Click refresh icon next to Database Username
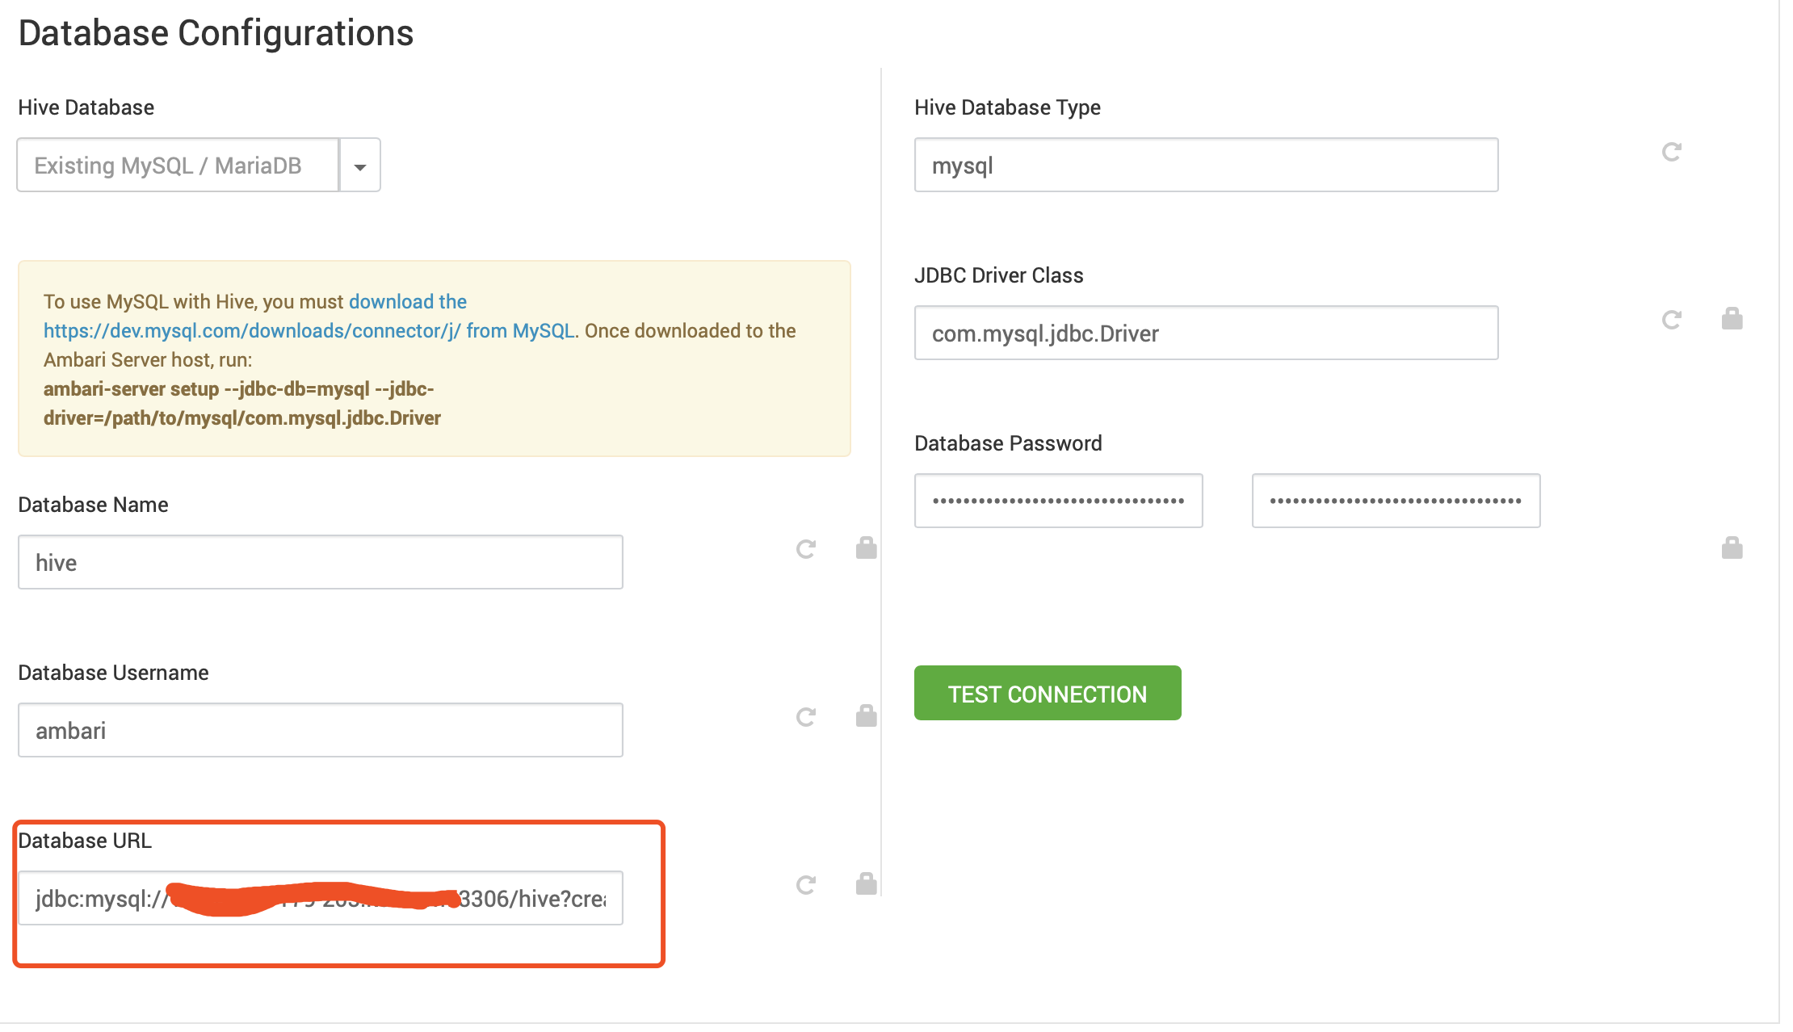 [x=805, y=717]
